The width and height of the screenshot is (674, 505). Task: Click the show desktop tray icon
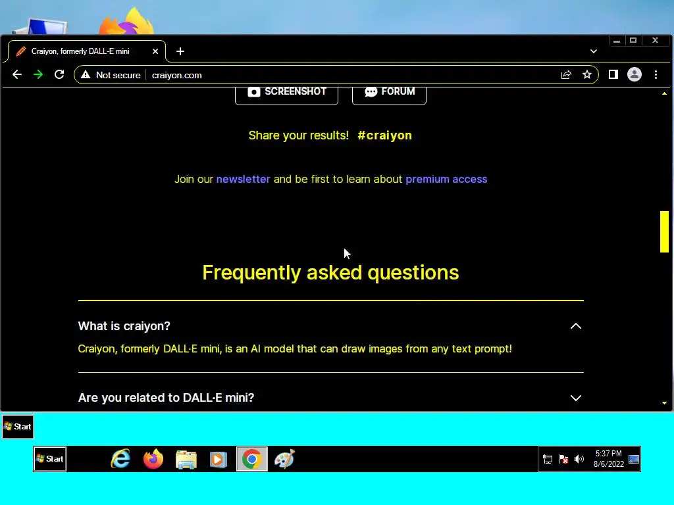634,459
